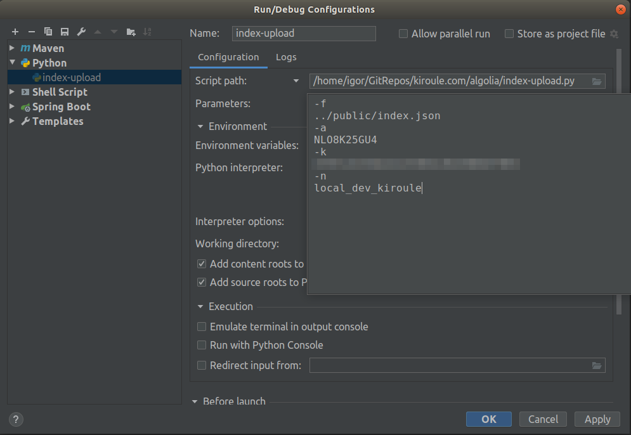Select Templates node in tree
This screenshot has height=435, width=631.
58,121
